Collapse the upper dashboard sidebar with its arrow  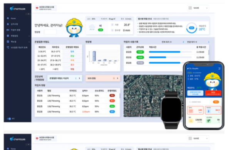[x=28, y=14]
